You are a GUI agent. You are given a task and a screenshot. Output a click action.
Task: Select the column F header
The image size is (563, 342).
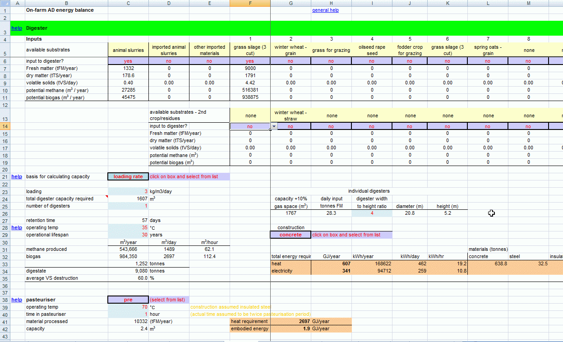pos(250,3)
